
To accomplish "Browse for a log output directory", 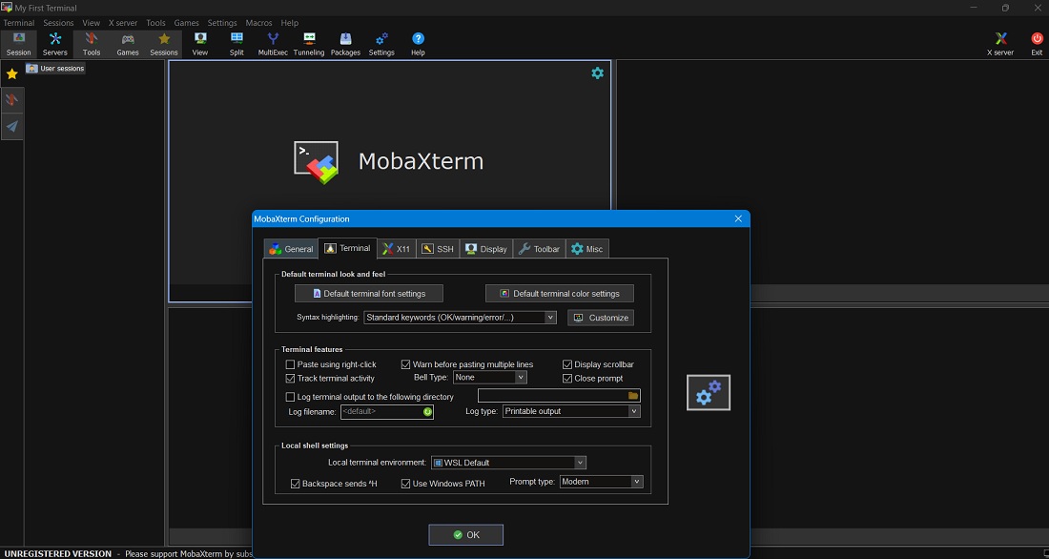I will click(x=632, y=394).
